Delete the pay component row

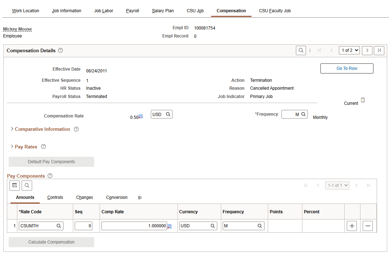pos(367,226)
